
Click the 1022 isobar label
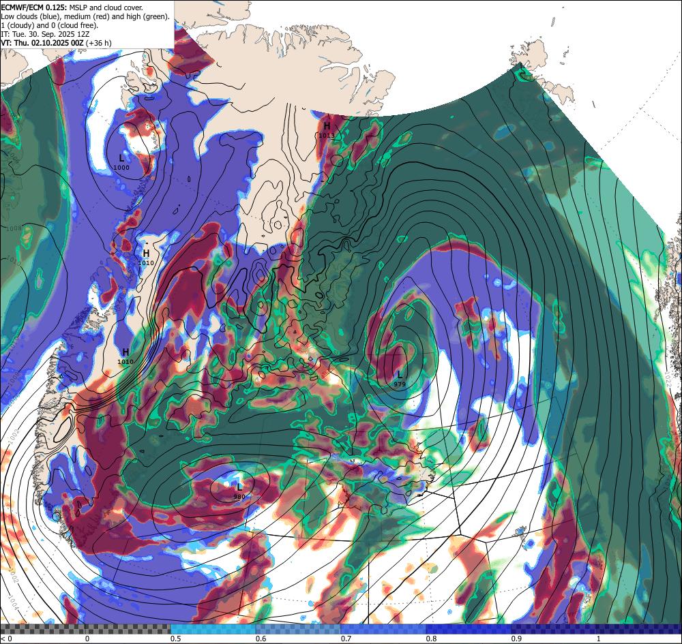coord(668,378)
